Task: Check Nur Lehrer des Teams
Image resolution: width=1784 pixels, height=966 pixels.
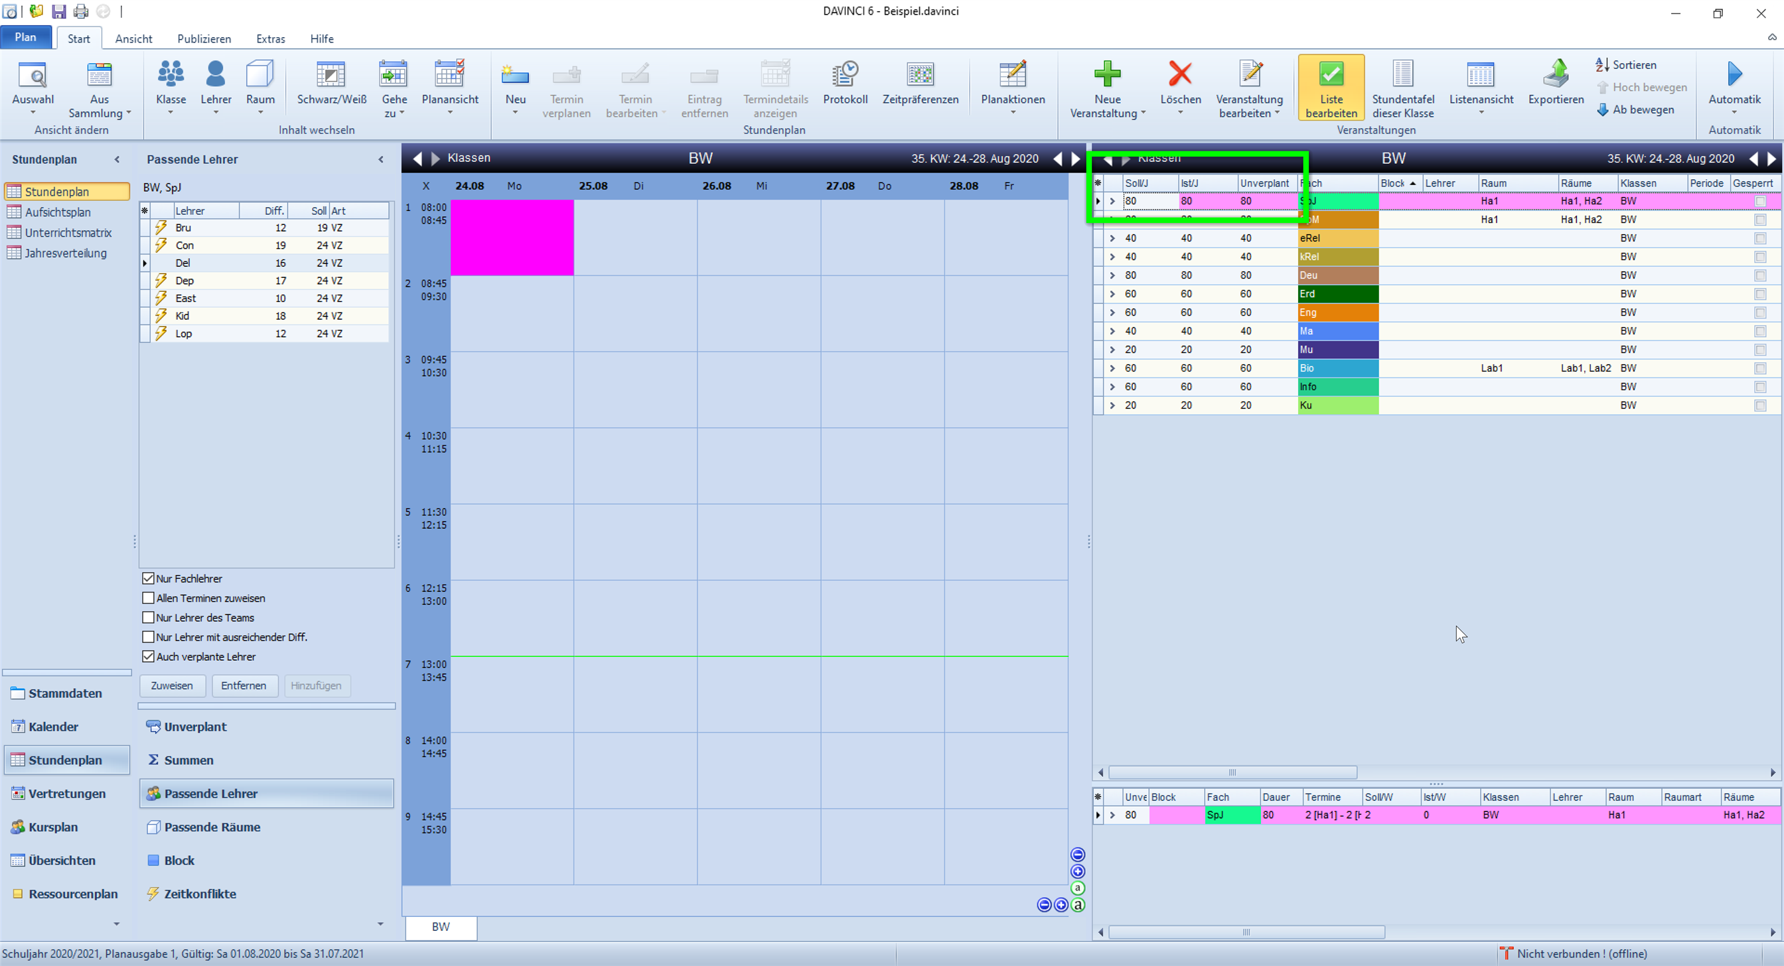Action: point(147,617)
